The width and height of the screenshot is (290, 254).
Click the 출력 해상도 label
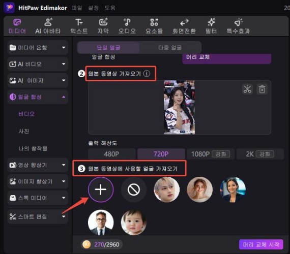coord(102,143)
